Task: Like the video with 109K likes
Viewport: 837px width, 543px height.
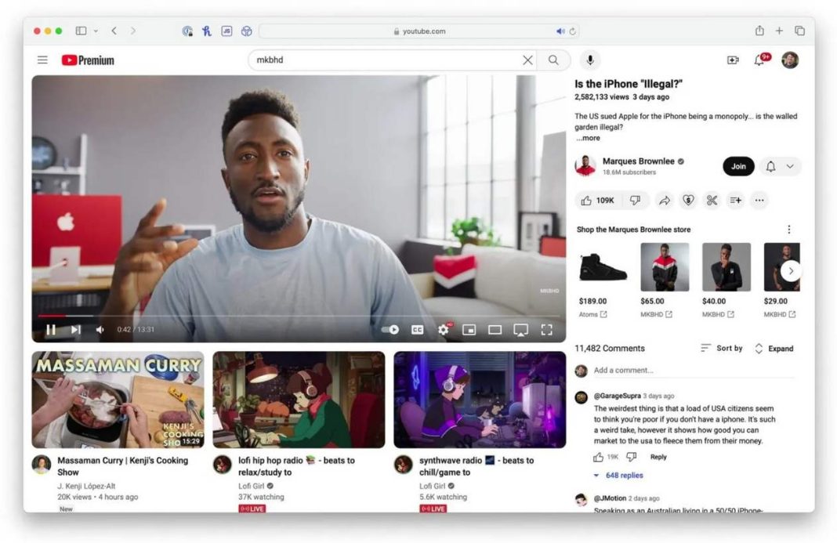Action: coord(598,201)
